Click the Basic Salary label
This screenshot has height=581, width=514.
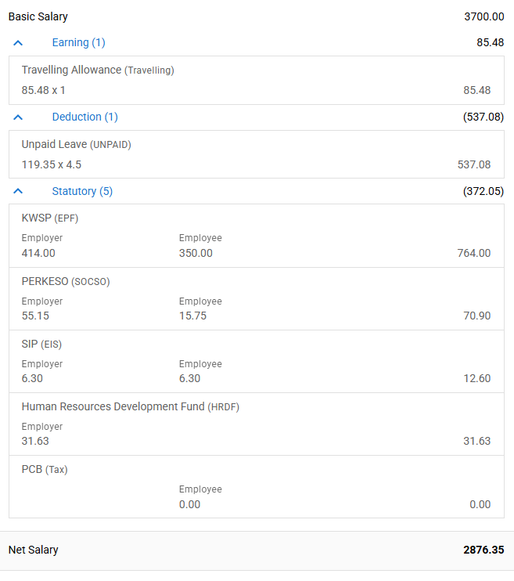click(x=38, y=16)
